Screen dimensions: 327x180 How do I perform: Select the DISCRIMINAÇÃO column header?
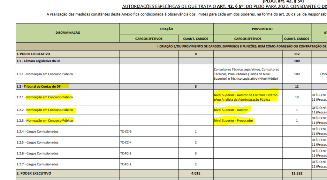click(x=68, y=33)
